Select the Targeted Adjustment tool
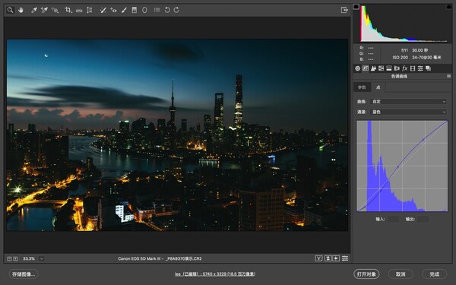 55,10
